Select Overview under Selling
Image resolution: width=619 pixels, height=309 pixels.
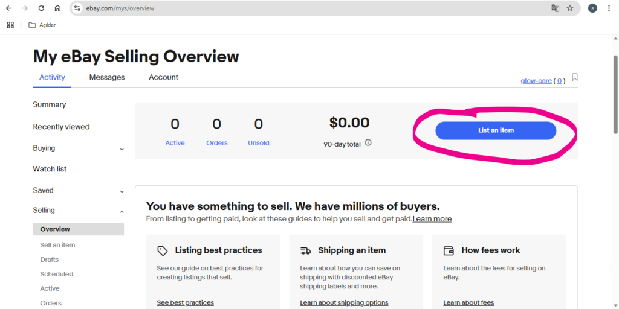pyautogui.click(x=79, y=229)
